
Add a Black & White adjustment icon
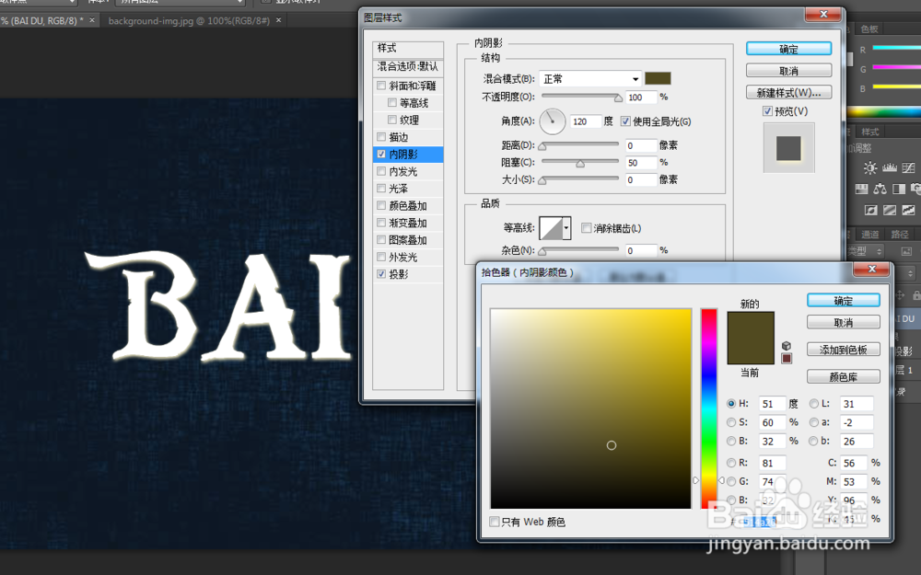pos(899,189)
